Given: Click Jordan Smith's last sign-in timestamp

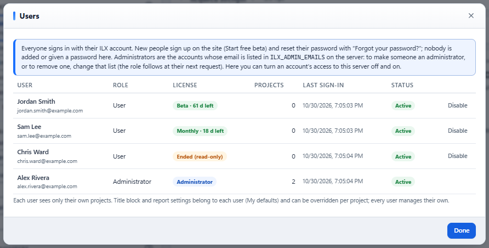Looking at the screenshot, I should [x=333, y=105].
